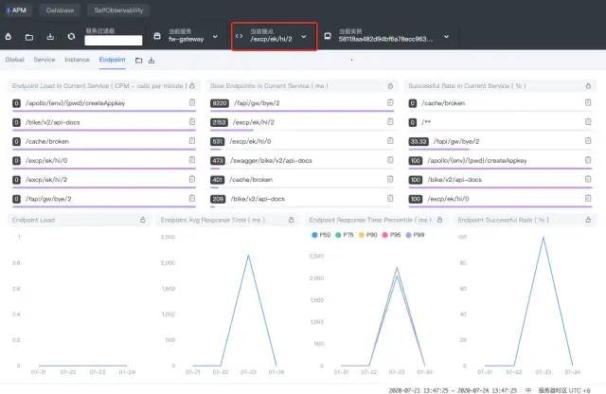Open the SelfObservability tab

[118, 10]
